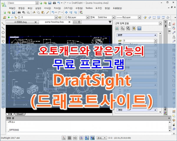
Task: Add a new drawing tab with plus
Action: point(79,22)
